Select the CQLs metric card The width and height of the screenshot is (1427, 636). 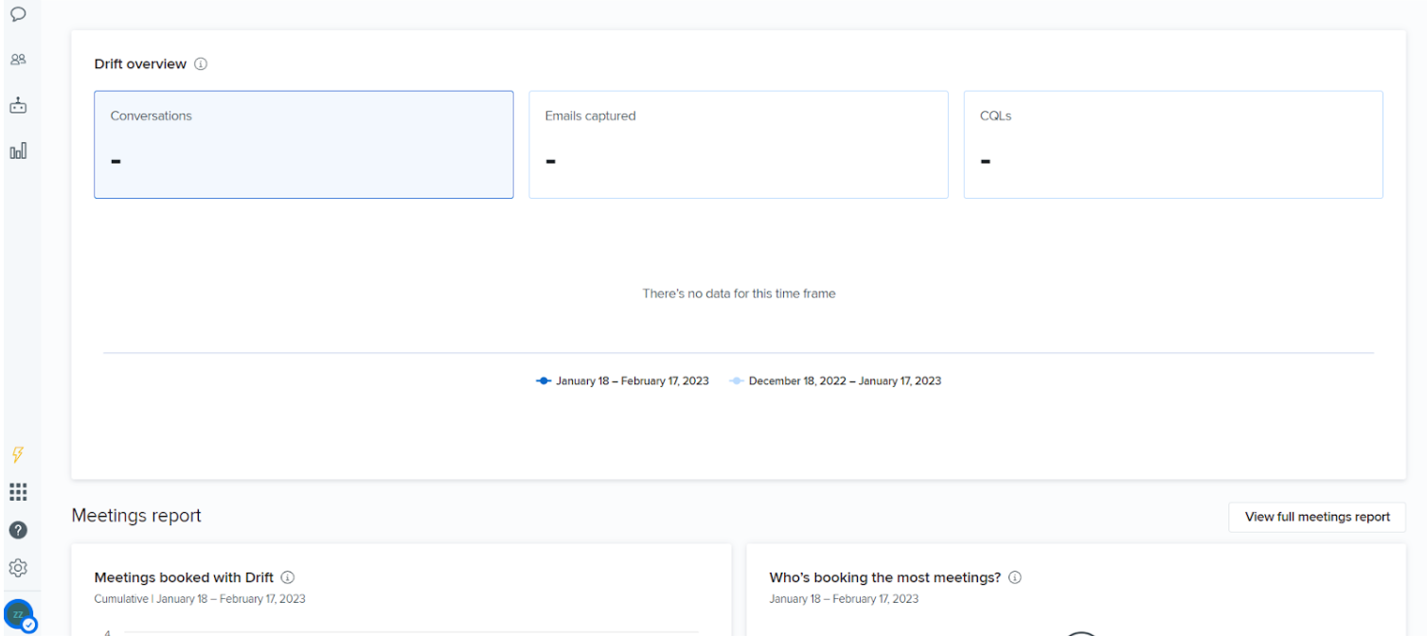click(1173, 145)
